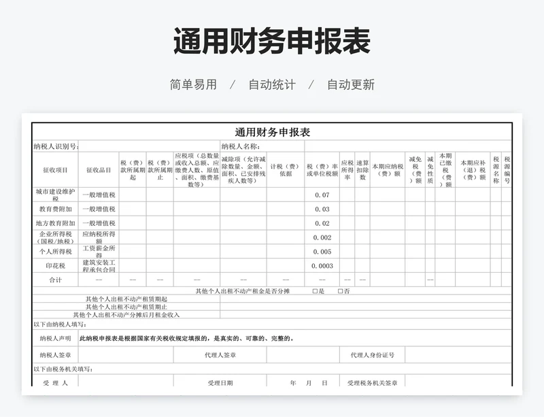Image resolution: width=544 pixels, height=417 pixels.
Task: Click the 自动统计 subtitle text
Action: [272, 85]
